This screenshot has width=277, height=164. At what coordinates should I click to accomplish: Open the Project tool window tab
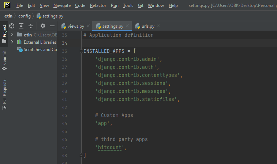coord(4,34)
